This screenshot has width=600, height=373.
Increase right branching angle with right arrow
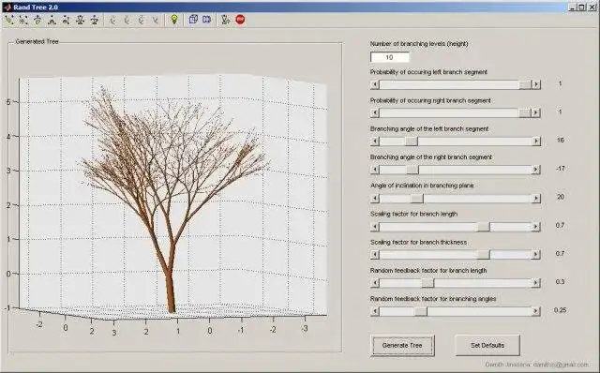tap(535, 170)
